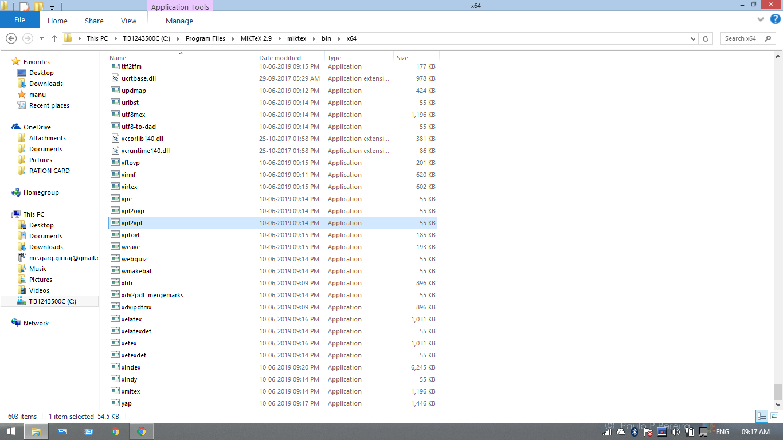
Task: Select the xelatex application icon
Action: click(116, 319)
